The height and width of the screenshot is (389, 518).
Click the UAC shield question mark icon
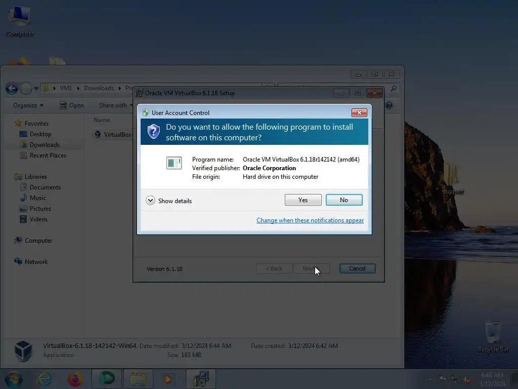(x=154, y=132)
